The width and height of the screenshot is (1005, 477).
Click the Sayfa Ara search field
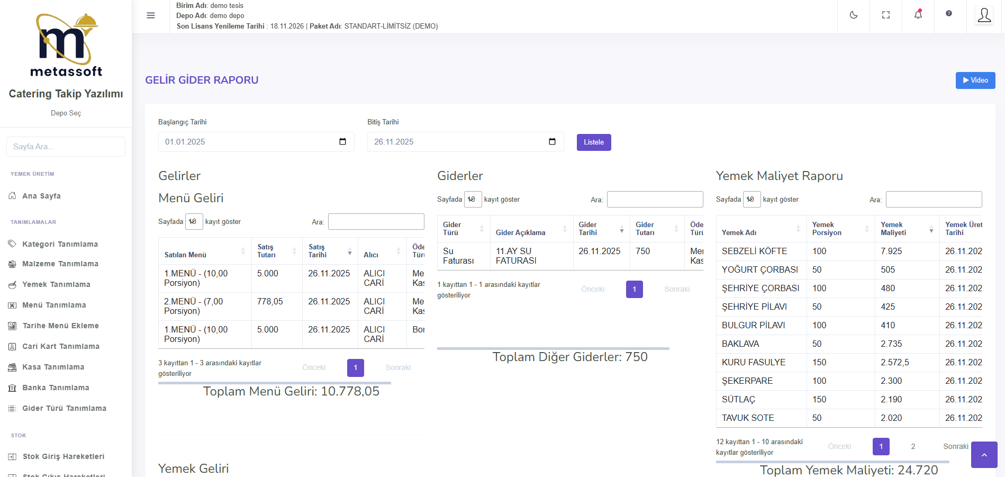(66, 147)
